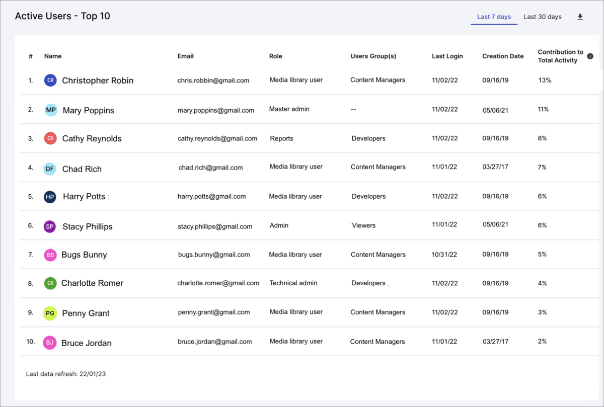Viewport: 604px width, 407px height.
Task: Open the Cathy Reynolds name entry
Action: point(92,139)
